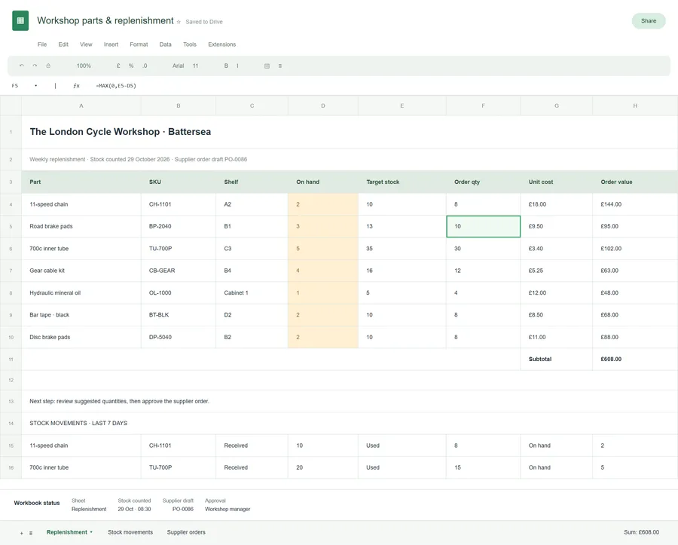Select the selected Order qty cell for Road brake pads
The image size is (678, 545).
click(x=484, y=226)
